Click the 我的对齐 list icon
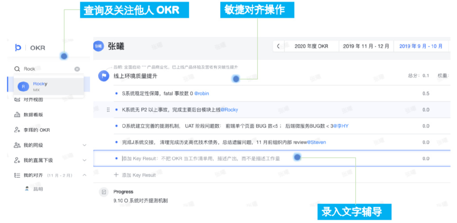The image size is (457, 223). tap(17, 175)
